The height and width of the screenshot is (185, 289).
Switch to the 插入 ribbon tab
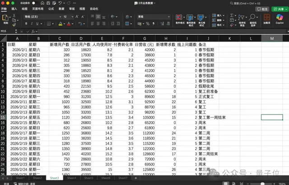click(14, 9)
